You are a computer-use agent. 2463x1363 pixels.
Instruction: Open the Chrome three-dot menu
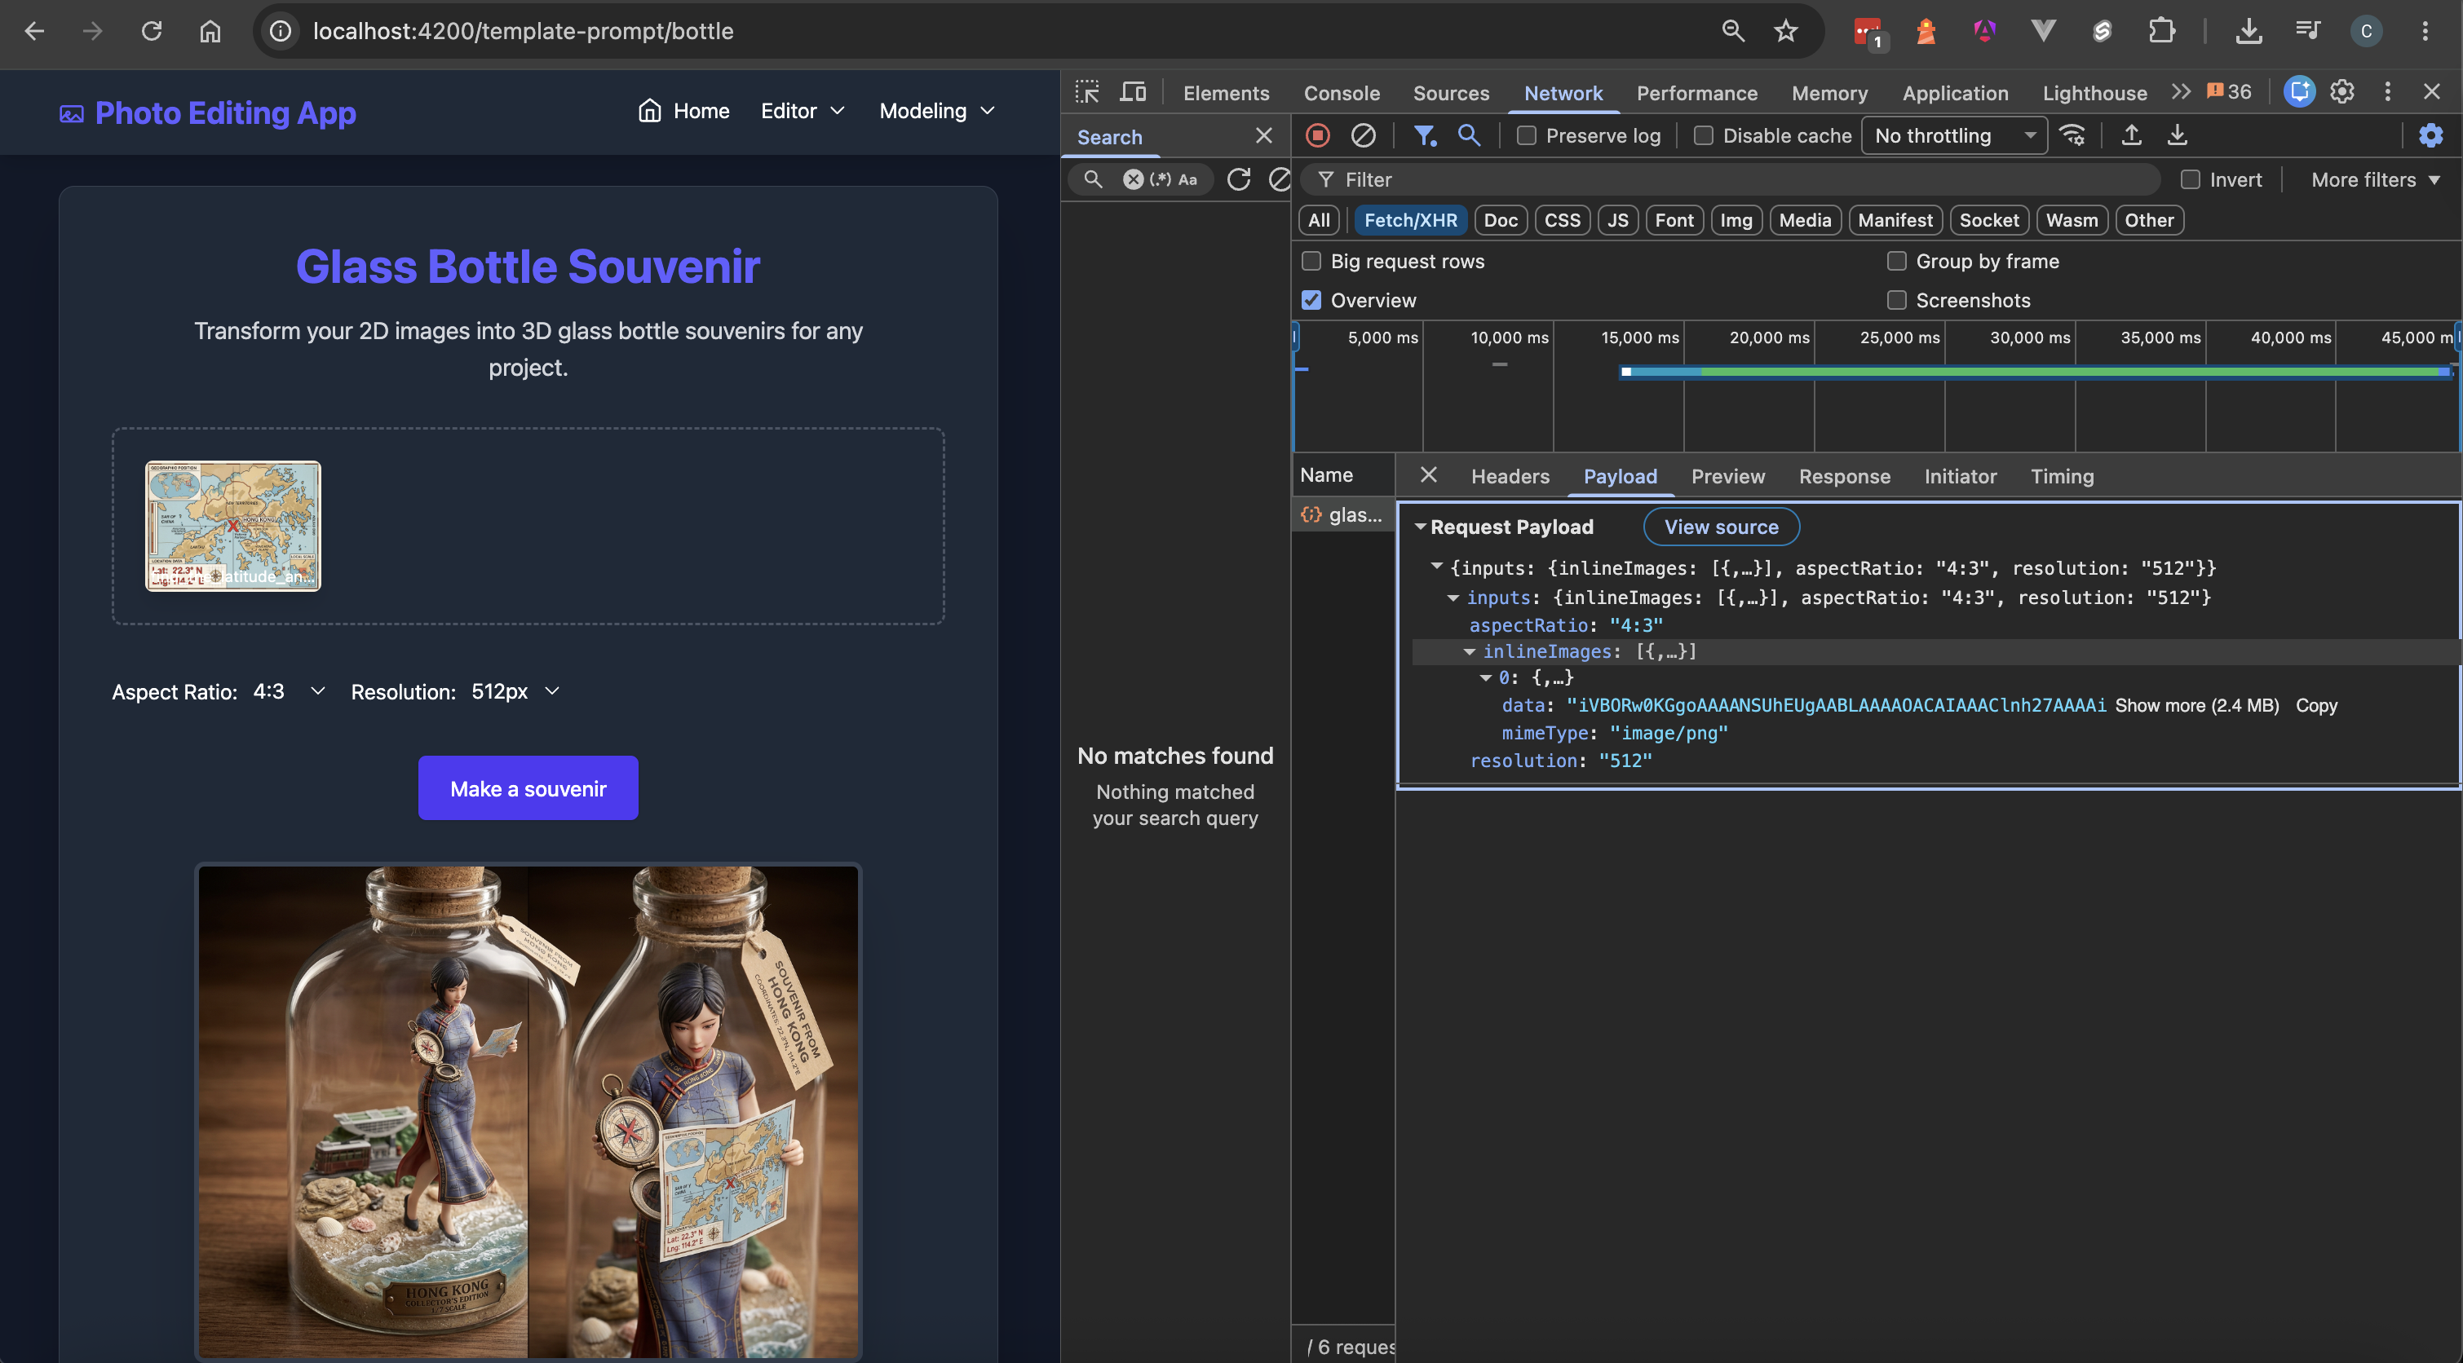2425,32
